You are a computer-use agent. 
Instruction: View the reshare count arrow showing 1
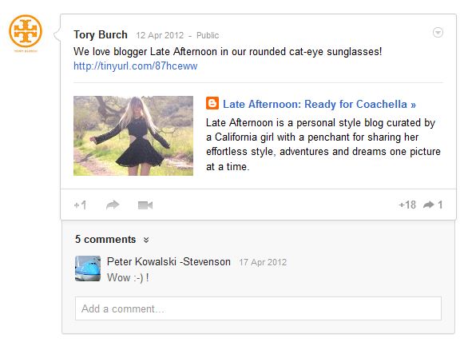(x=433, y=205)
